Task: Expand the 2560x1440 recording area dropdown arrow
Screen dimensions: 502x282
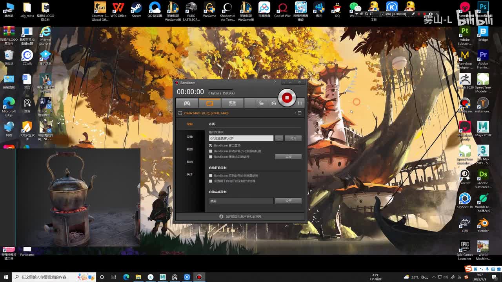Action: pos(295,113)
